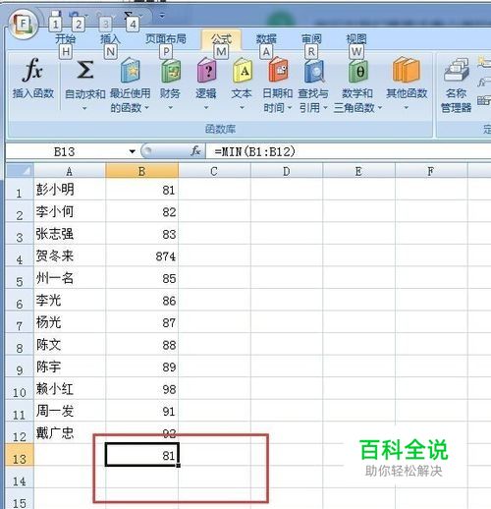Image resolution: width=491 pixels, height=509 pixels.
Task: Select column B header
Action: click(x=141, y=171)
